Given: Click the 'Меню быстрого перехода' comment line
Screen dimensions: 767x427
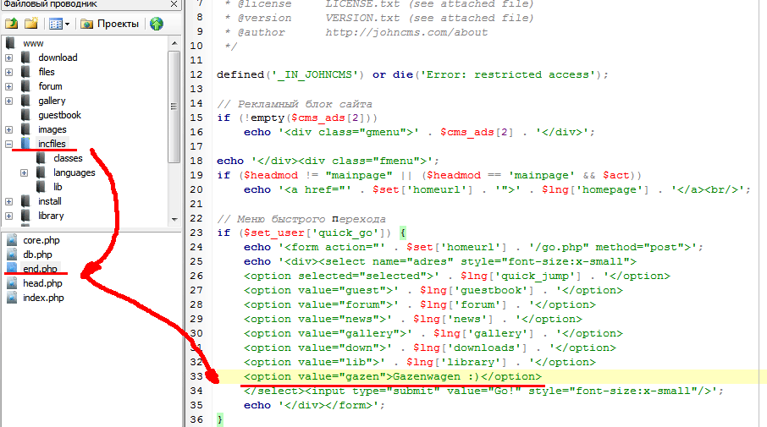Looking at the screenshot, I should click(301, 219).
